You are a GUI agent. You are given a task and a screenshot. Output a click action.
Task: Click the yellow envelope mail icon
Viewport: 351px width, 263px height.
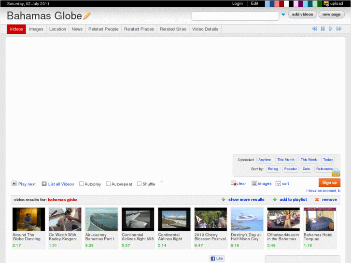point(336,172)
